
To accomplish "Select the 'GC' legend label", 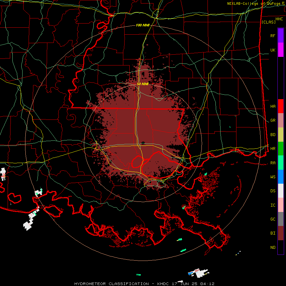I will [273, 219].
